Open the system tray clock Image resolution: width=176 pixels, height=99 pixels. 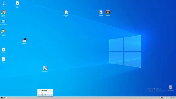(173, 98)
